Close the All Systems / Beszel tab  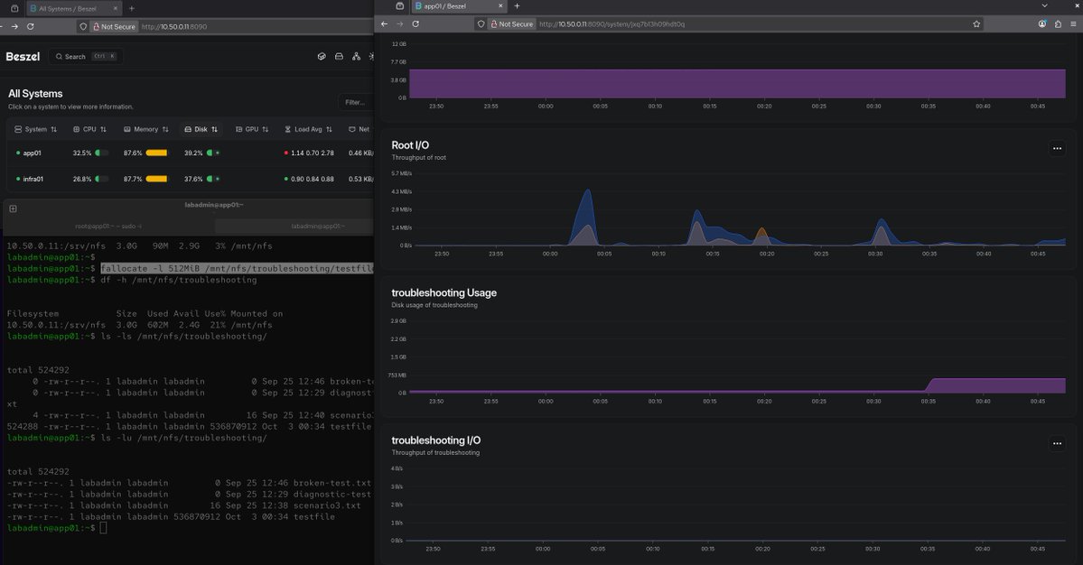coord(116,8)
